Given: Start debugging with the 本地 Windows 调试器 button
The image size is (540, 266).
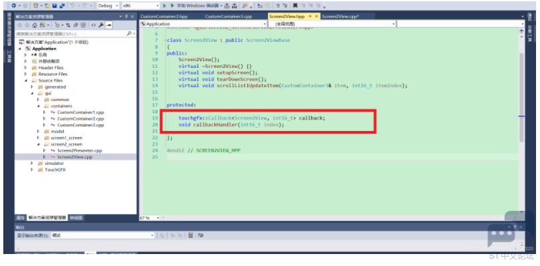Looking at the screenshot, I should pos(196,6).
